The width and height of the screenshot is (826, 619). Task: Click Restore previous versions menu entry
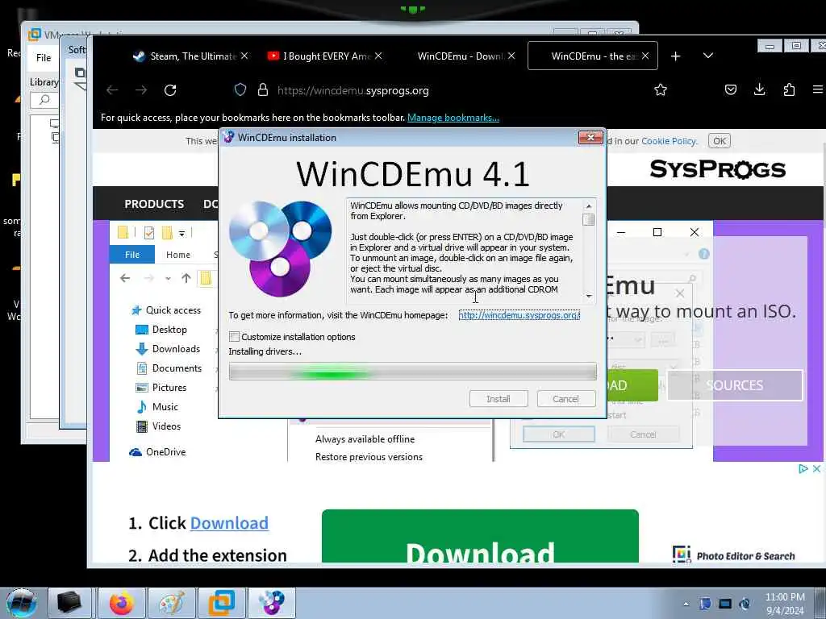click(369, 457)
